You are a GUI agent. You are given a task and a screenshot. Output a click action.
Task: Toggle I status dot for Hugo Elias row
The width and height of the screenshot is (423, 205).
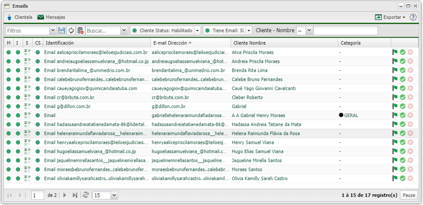click(18, 151)
